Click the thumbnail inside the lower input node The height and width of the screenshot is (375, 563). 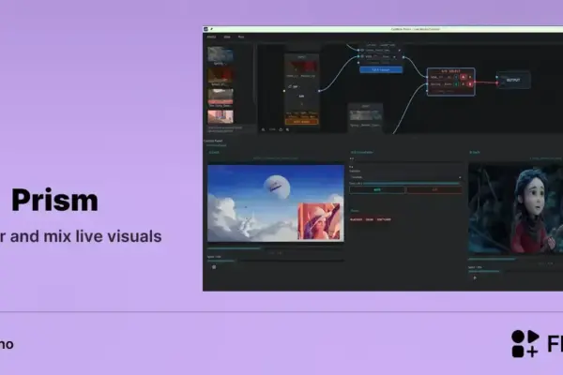pyautogui.click(x=366, y=115)
